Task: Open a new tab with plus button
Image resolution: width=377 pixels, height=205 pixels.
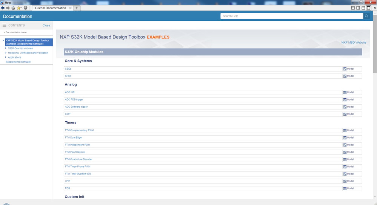Action: coord(77,8)
